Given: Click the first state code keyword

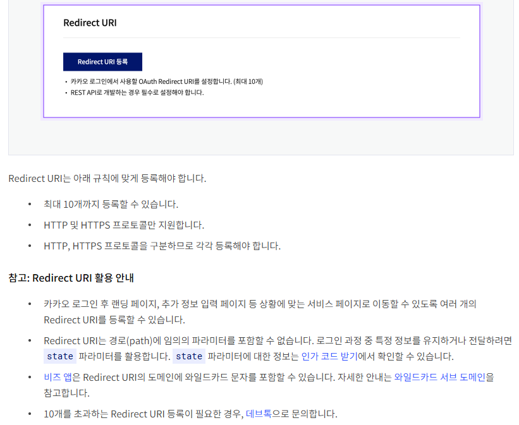Looking at the screenshot, I should 60,356.
